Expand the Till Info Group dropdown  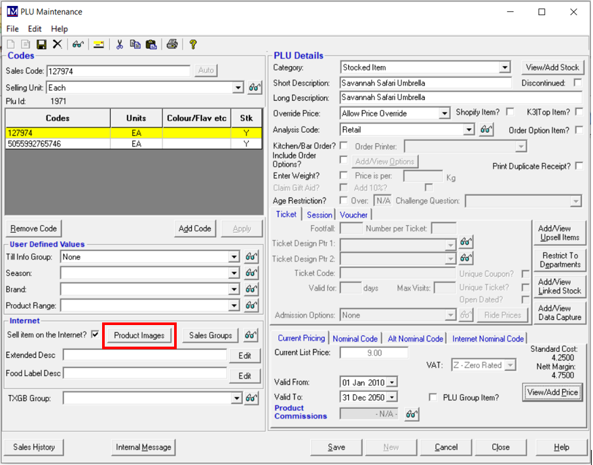[234, 258]
